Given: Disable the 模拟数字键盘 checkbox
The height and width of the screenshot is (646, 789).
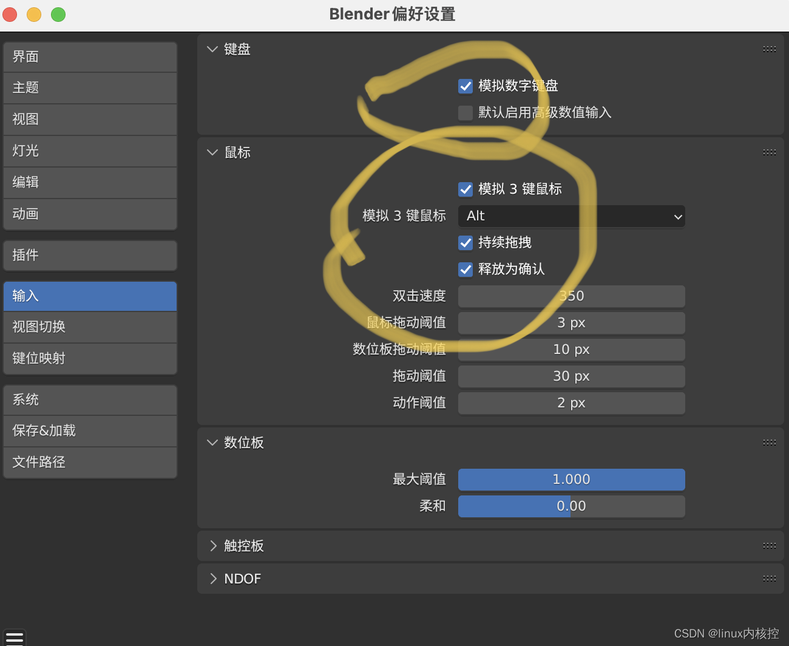Looking at the screenshot, I should tap(466, 86).
